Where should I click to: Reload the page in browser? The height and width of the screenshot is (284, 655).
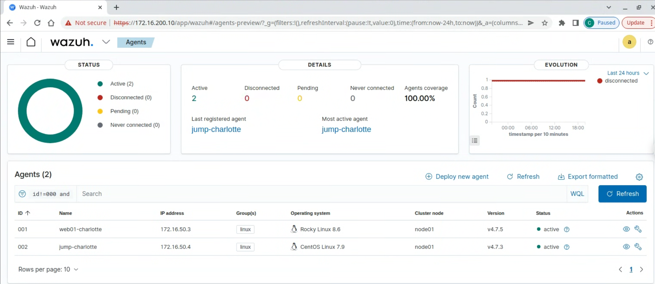37,23
